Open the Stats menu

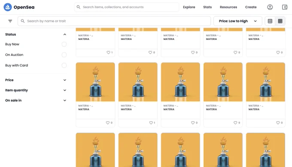coord(207,7)
